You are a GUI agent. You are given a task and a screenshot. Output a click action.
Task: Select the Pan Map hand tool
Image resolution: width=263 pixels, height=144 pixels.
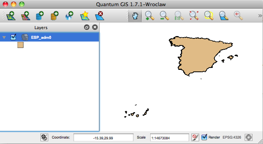135,16
